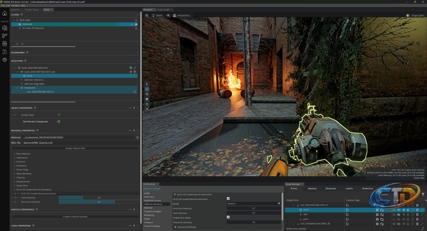Viewport: 427px width, 231px height.
Task: Toggle DLSS 3D Guided Neural Generation material checkbox
Action: pos(60,194)
